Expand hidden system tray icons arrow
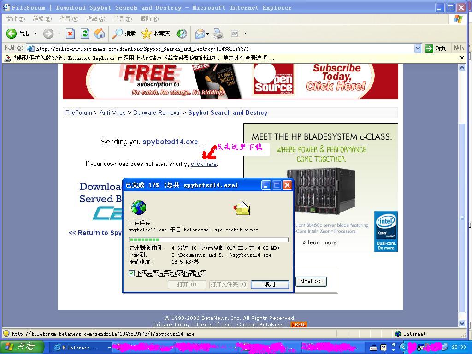The width and height of the screenshot is (472, 354). point(403,348)
